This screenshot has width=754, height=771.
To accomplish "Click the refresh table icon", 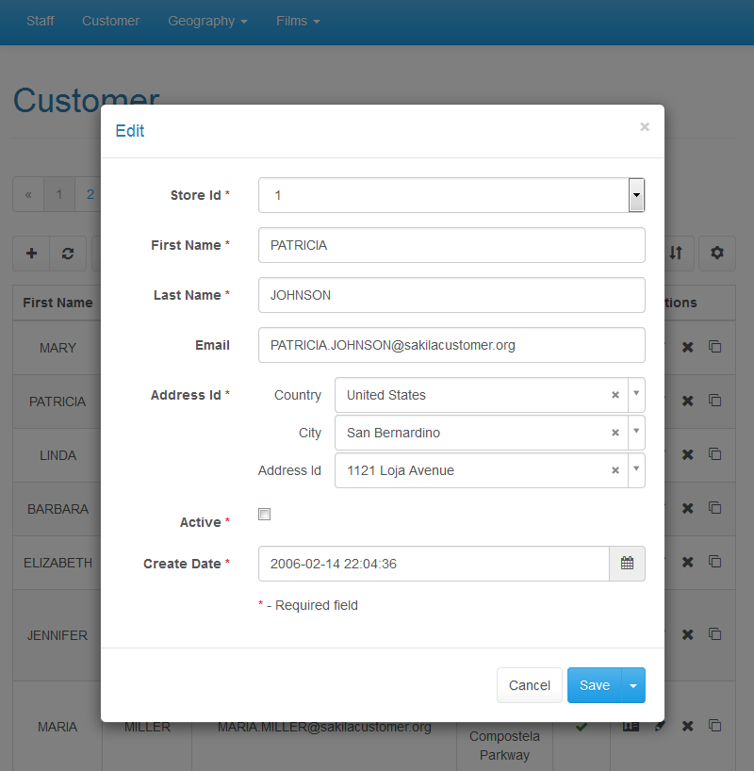I will (x=68, y=254).
